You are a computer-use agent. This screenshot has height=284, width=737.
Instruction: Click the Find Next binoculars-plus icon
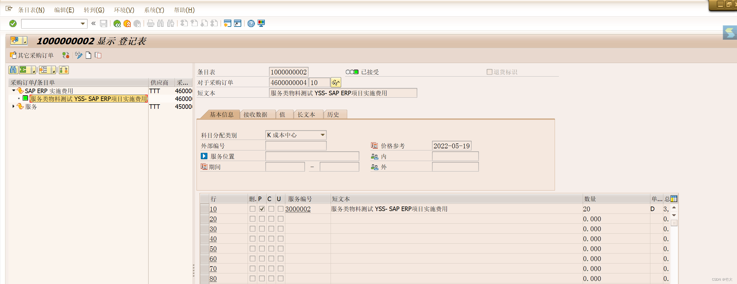coord(171,24)
